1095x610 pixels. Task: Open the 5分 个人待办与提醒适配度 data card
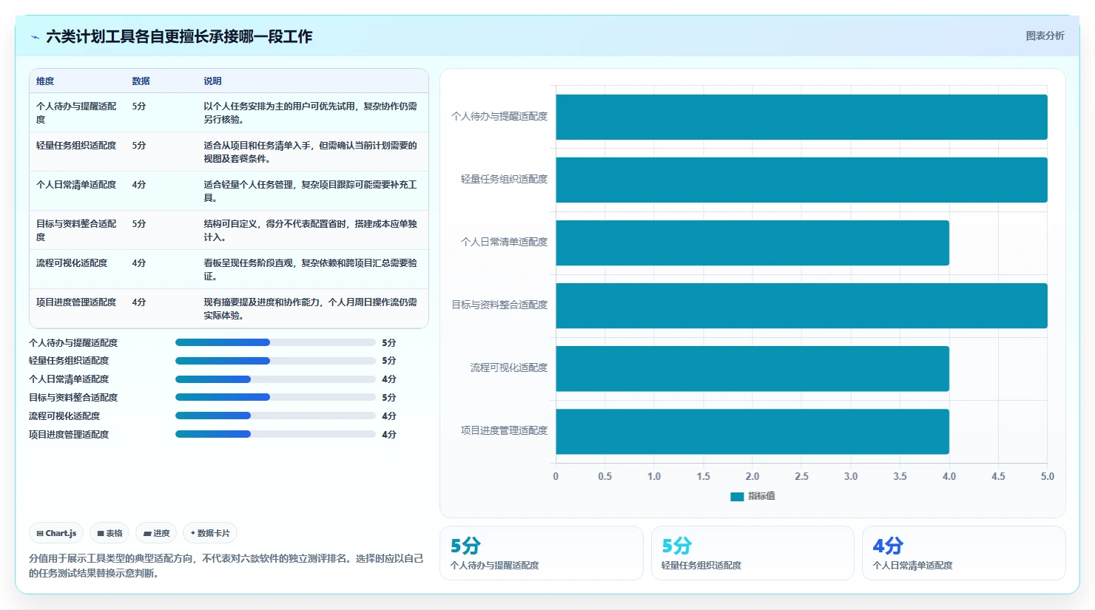[x=542, y=553]
